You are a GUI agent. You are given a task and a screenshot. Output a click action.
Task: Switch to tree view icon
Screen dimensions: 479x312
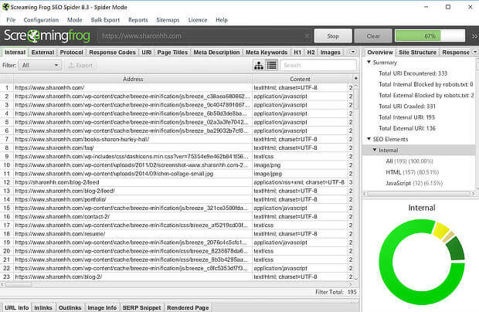(259, 65)
